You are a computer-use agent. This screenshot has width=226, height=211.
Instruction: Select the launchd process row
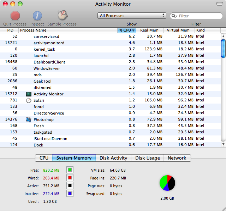[110, 56]
